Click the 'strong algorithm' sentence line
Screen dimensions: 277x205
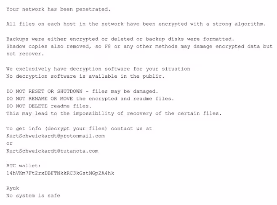pyautogui.click(x=136, y=24)
